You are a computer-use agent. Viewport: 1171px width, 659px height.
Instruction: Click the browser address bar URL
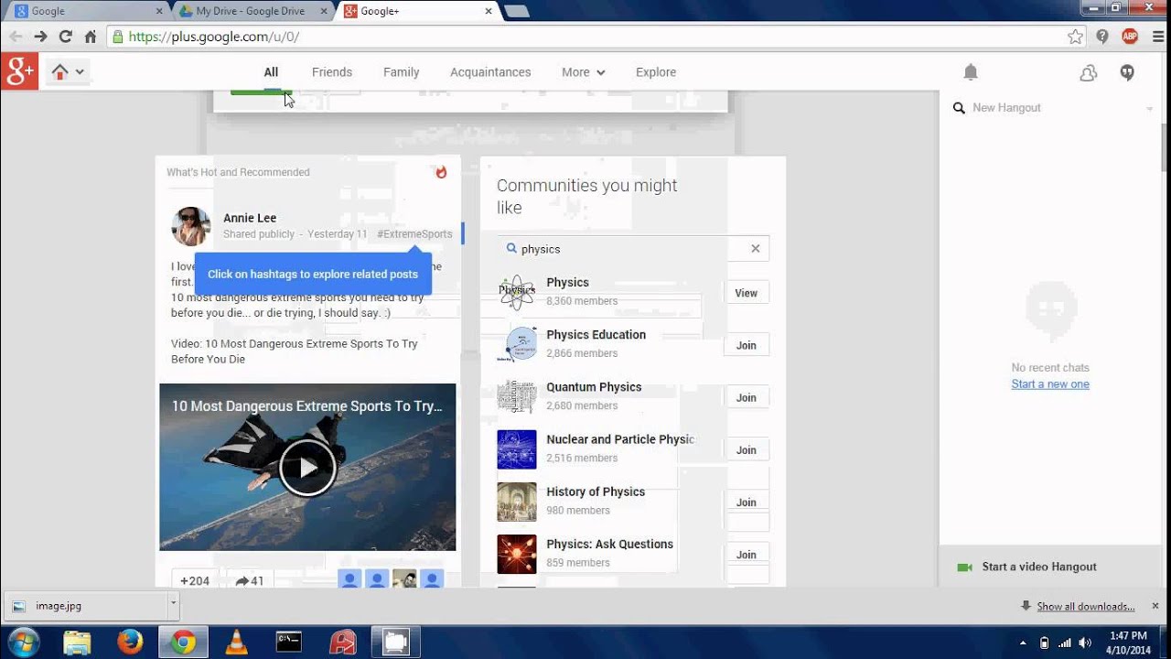coord(214,37)
